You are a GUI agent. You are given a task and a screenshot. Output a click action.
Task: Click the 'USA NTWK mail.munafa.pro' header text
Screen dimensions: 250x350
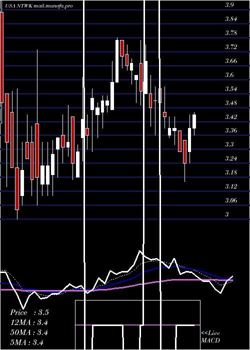tap(39, 6)
